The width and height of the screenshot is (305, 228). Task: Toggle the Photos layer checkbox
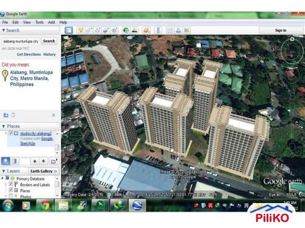(x=11, y=196)
